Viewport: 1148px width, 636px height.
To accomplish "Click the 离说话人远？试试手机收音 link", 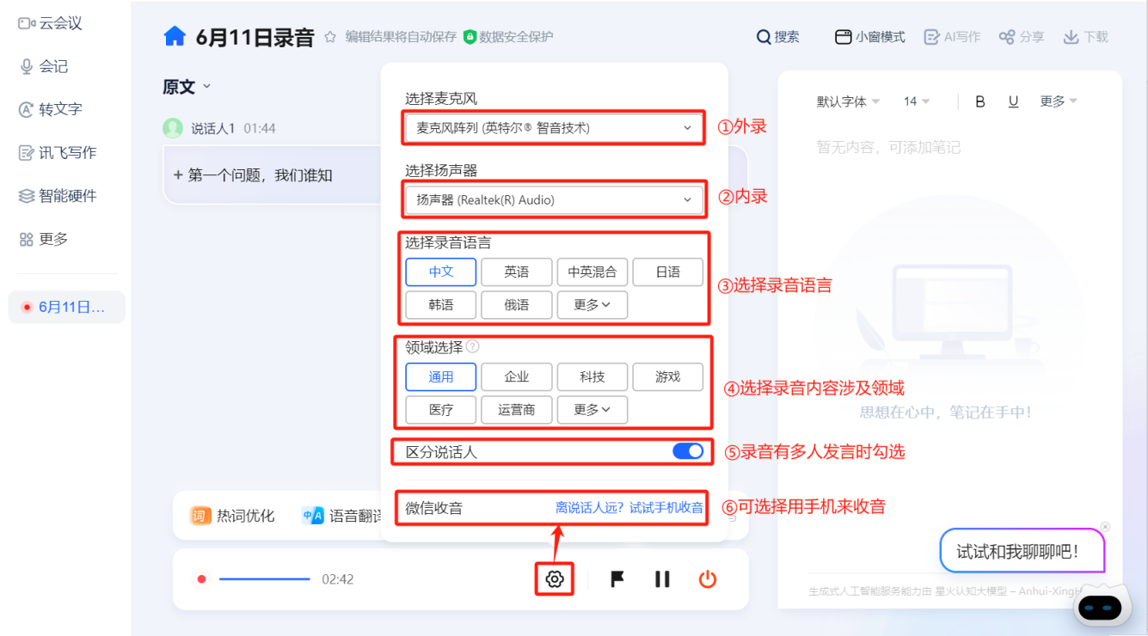I will click(629, 508).
